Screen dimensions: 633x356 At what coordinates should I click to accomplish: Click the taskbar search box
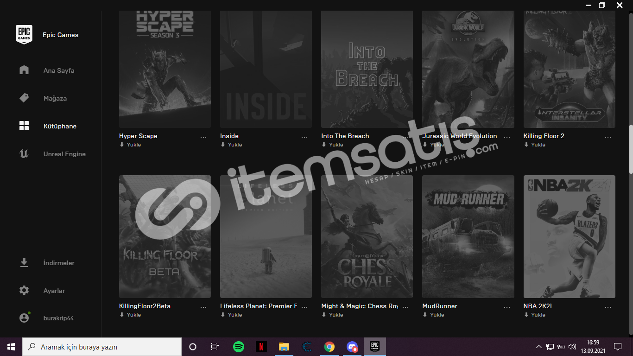[102, 347]
